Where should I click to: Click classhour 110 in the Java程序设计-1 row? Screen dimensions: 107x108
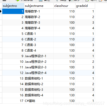[64, 56]
